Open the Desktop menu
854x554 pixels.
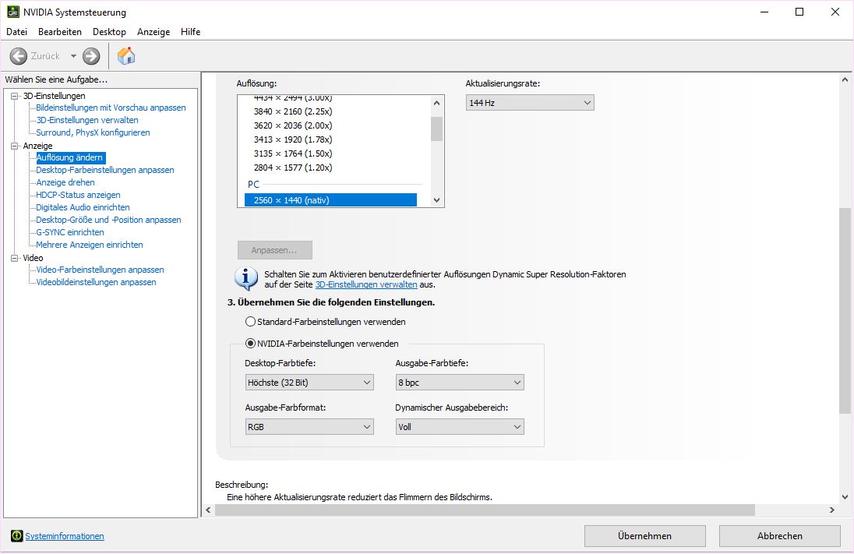coord(109,32)
